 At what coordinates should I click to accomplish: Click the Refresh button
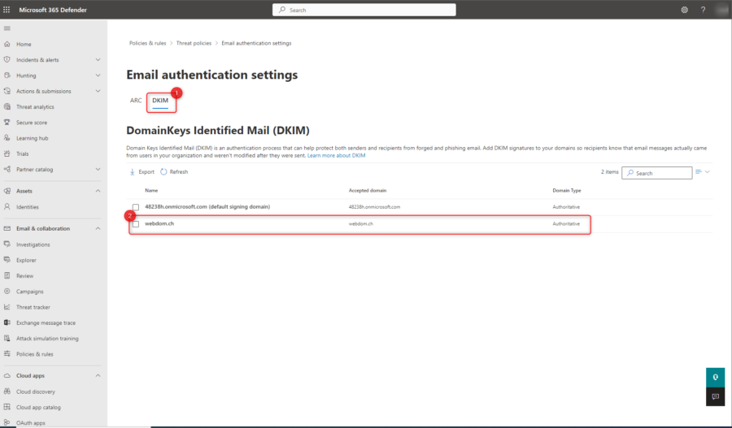pos(174,172)
